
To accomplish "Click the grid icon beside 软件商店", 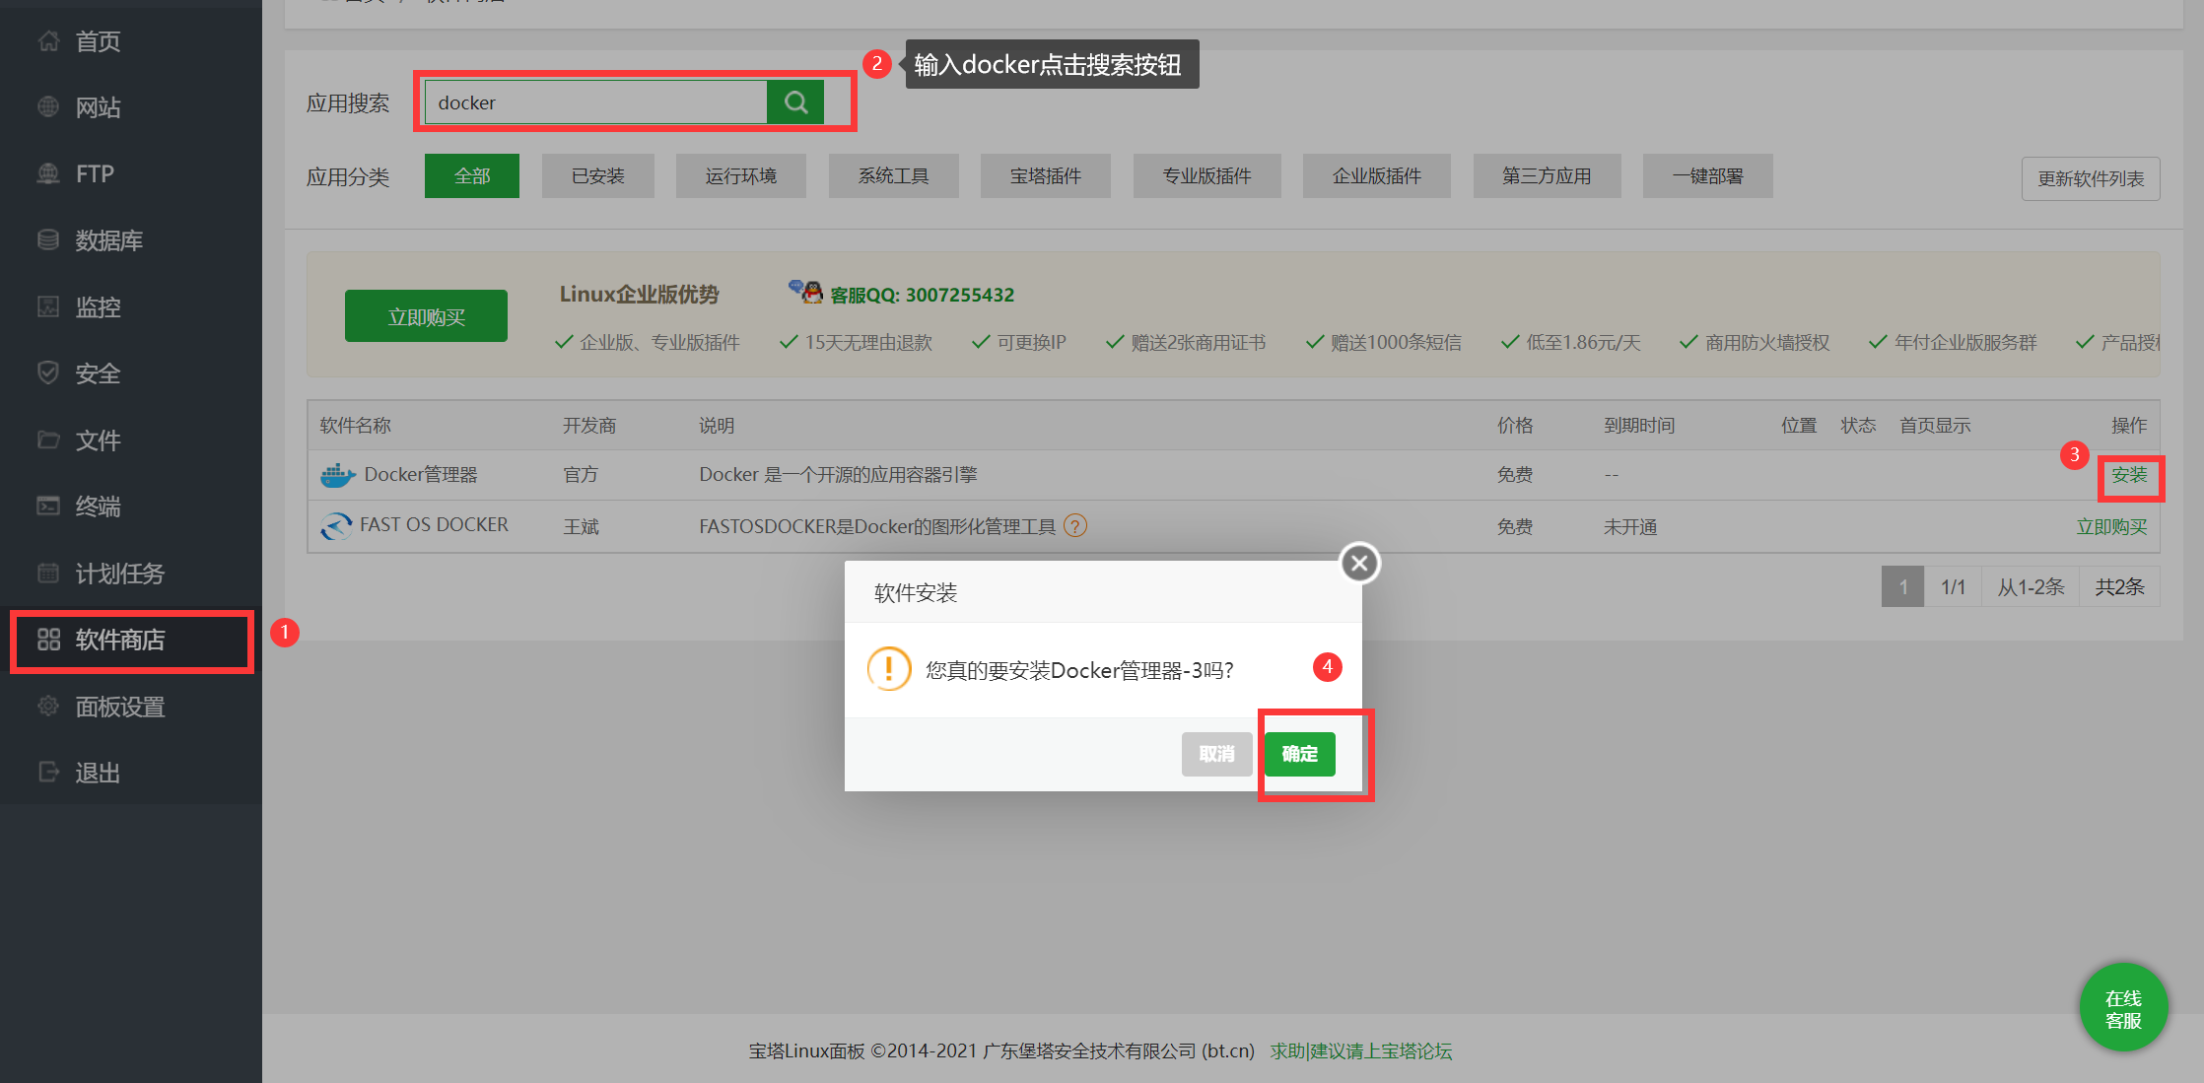I will click(48, 640).
